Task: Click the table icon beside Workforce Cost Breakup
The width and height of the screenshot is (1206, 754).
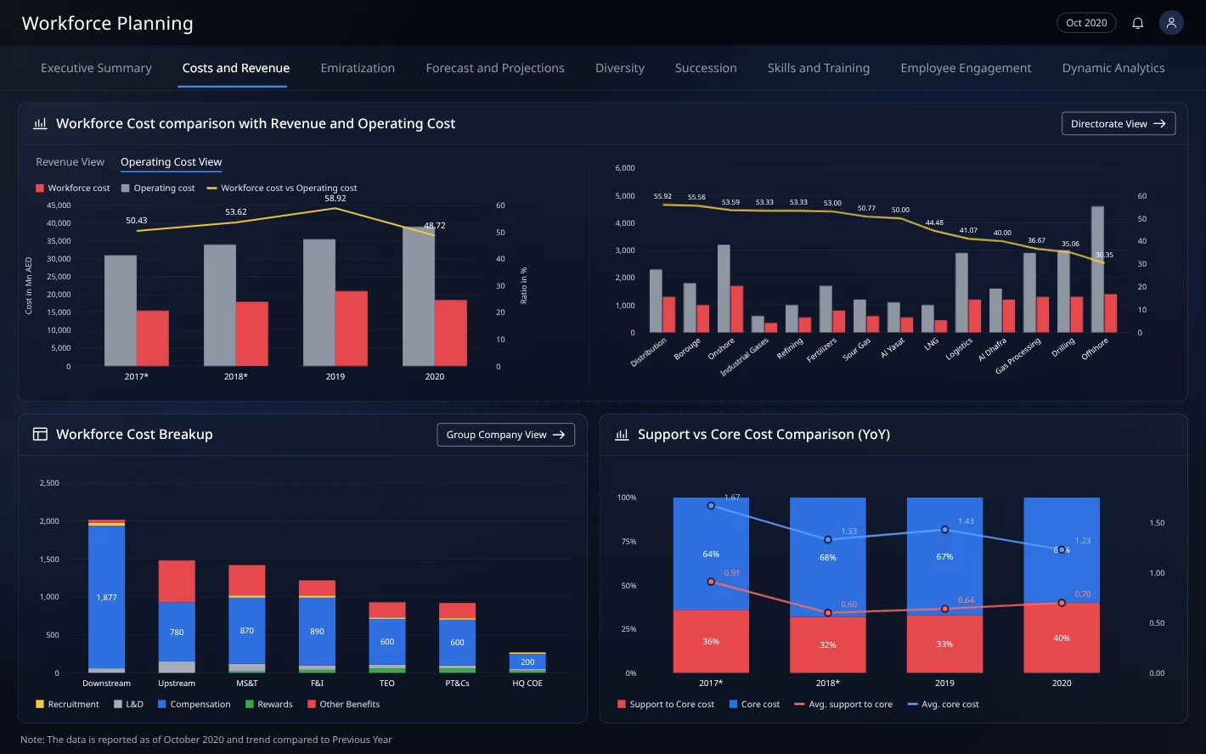Action: 40,434
